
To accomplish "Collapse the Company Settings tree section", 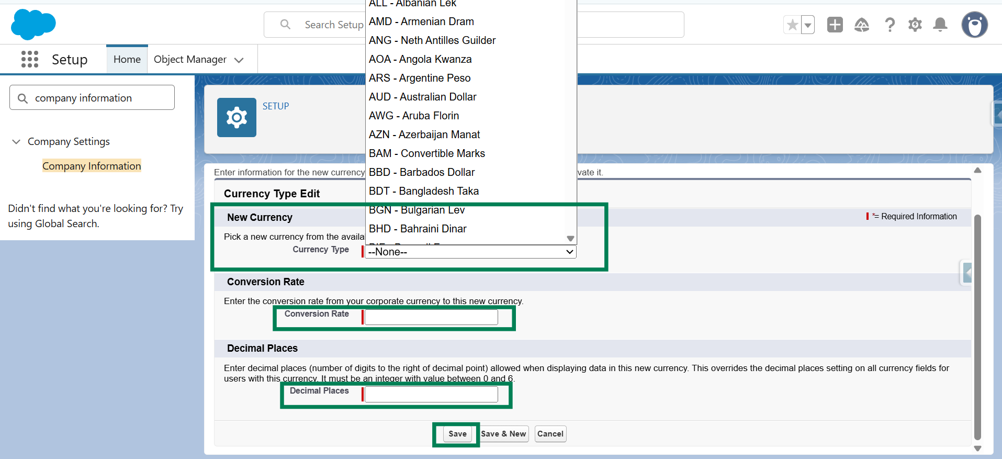I will click(x=16, y=141).
